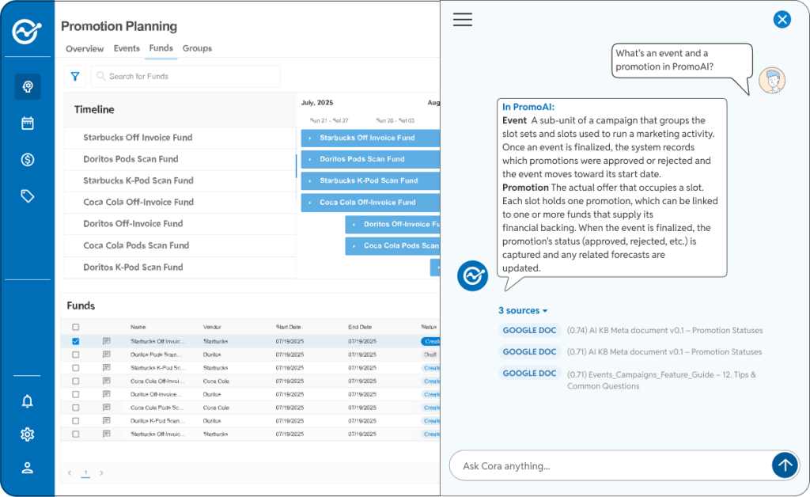Open note icon in Starbucks K-Pod Sc... row
This screenshot has width=810, height=497.
tap(107, 368)
